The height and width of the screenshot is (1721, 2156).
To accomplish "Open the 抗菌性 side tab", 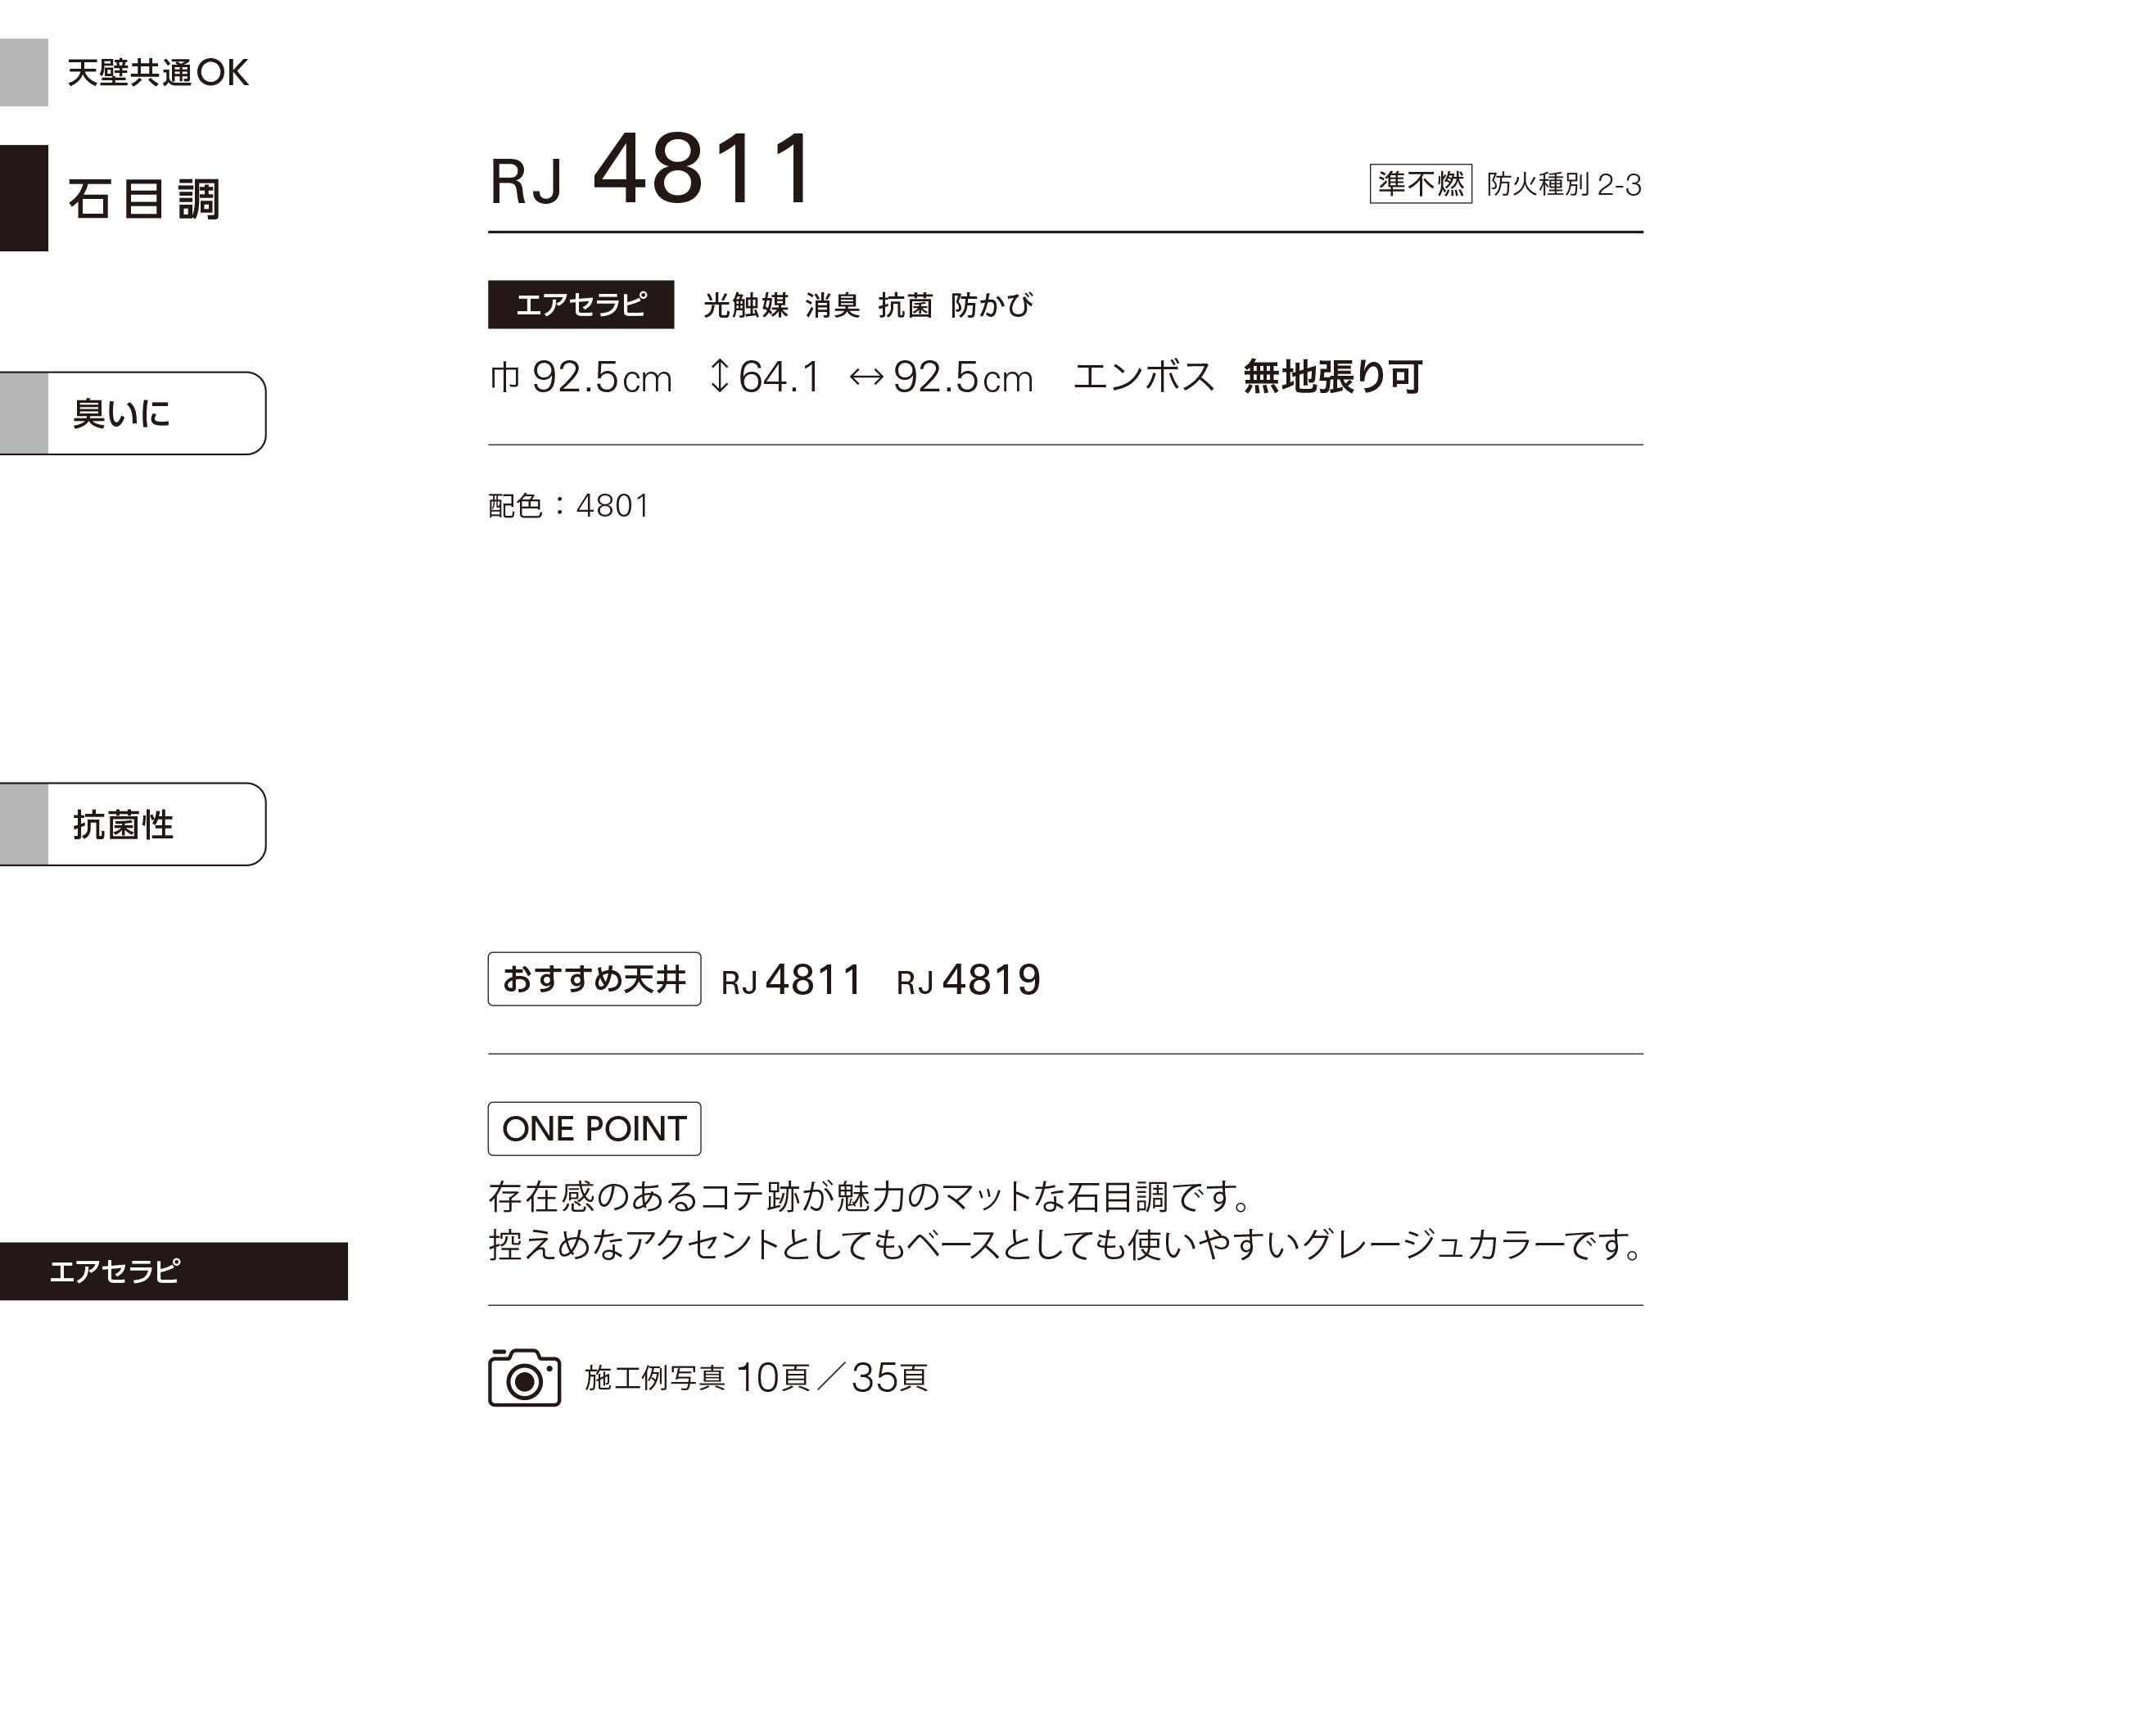I will coord(133,824).
